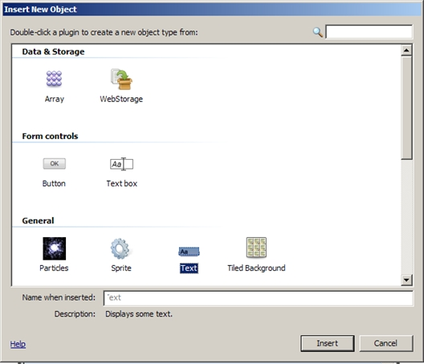The width and height of the screenshot is (424, 364).
Task: Click the Insert button
Action: pos(327,343)
